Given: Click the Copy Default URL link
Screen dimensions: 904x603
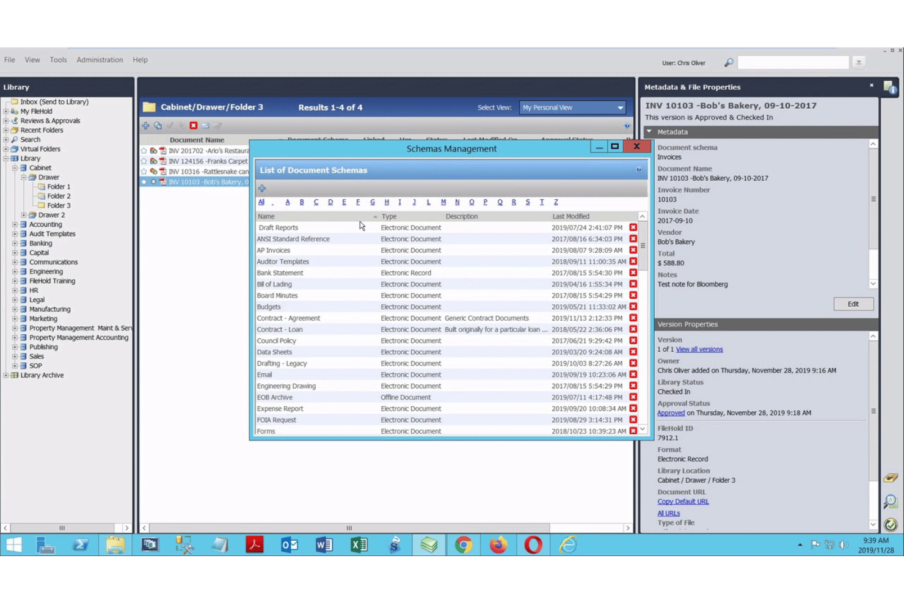Looking at the screenshot, I should (x=683, y=502).
